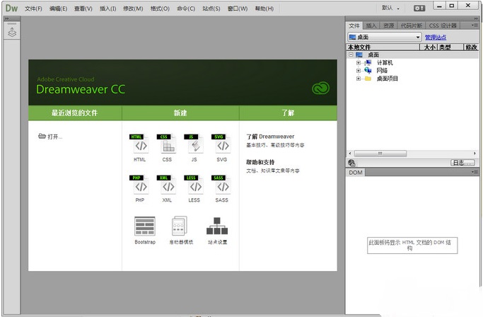Click the Creative Cloud logo icon
This screenshot has width=483, height=317.
click(320, 88)
